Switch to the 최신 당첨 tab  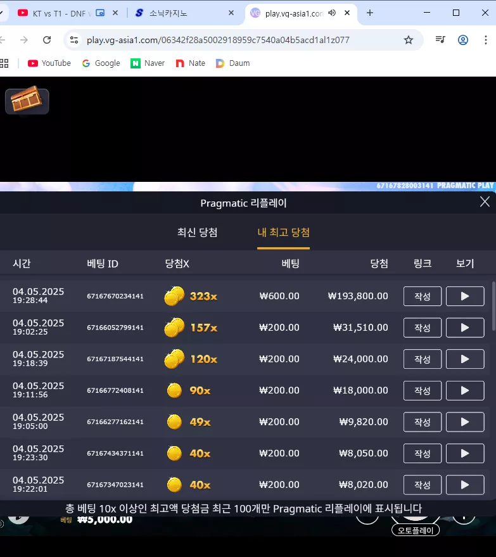(198, 233)
